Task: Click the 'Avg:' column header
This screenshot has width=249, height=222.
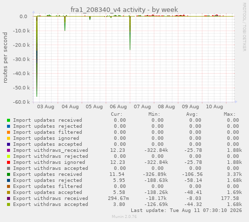Action: (x=192, y=114)
